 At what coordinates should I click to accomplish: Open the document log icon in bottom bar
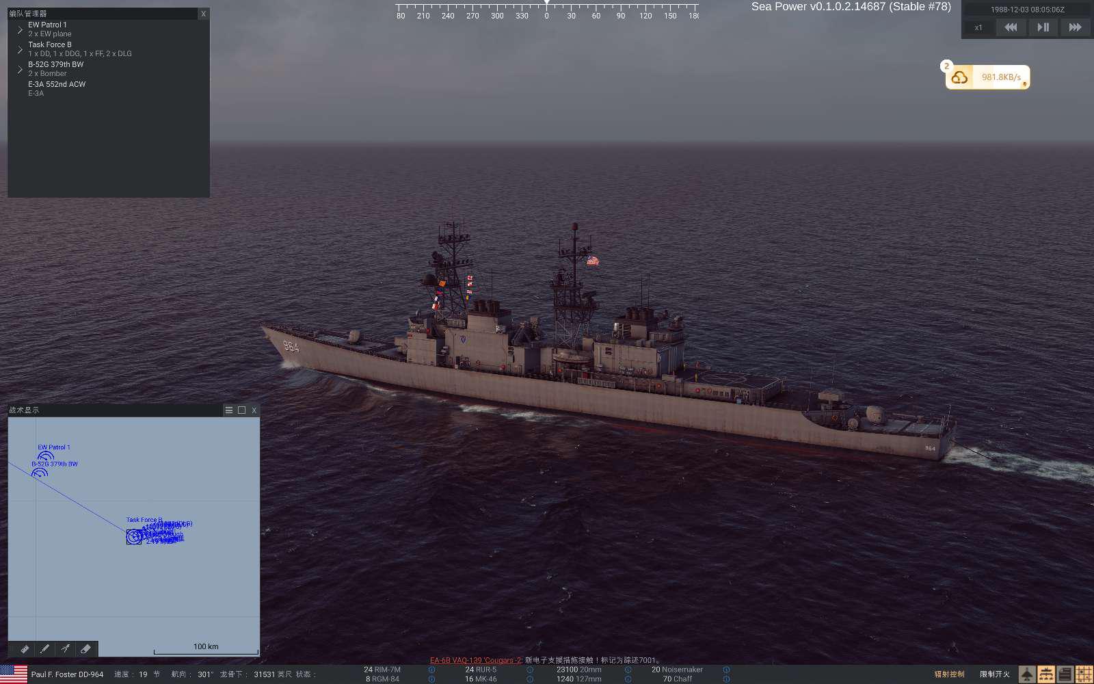[1065, 674]
